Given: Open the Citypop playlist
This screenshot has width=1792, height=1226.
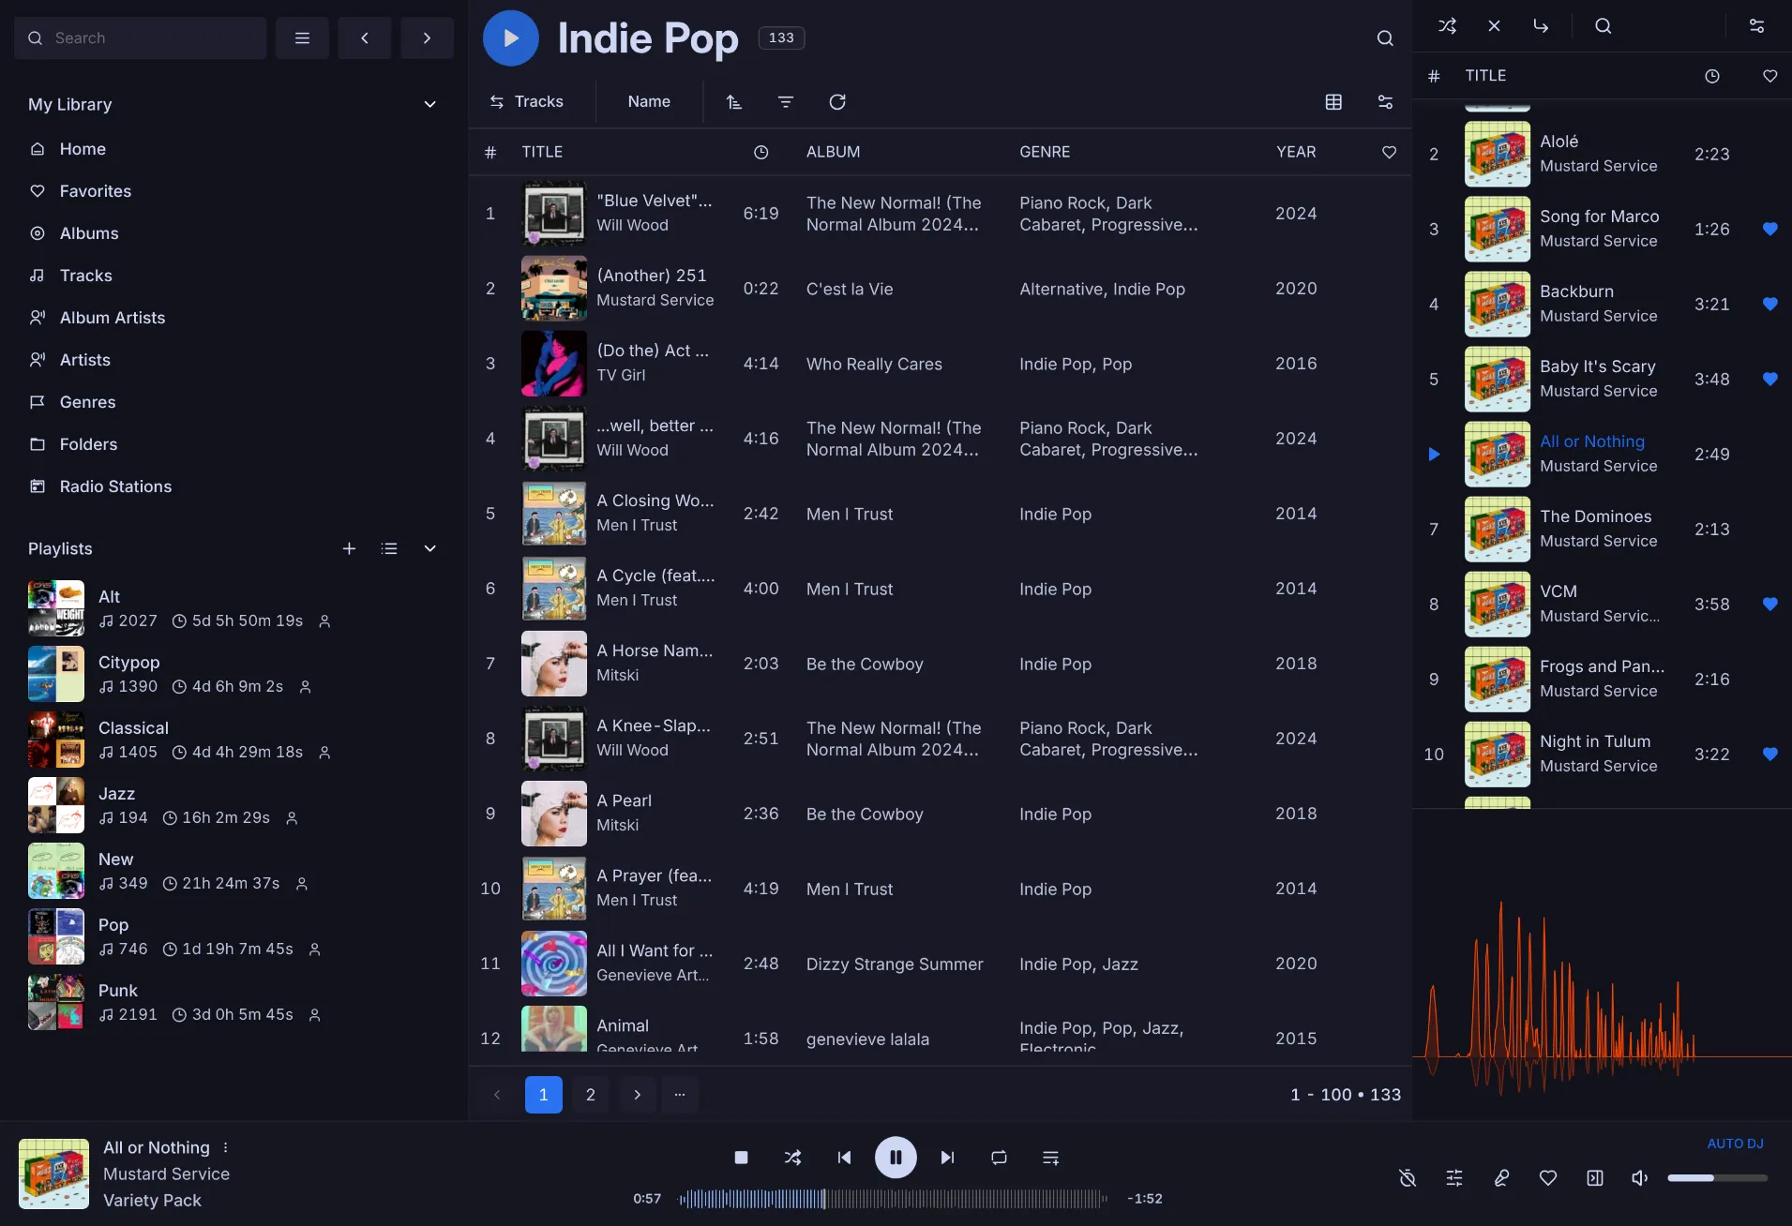Looking at the screenshot, I should (234, 674).
